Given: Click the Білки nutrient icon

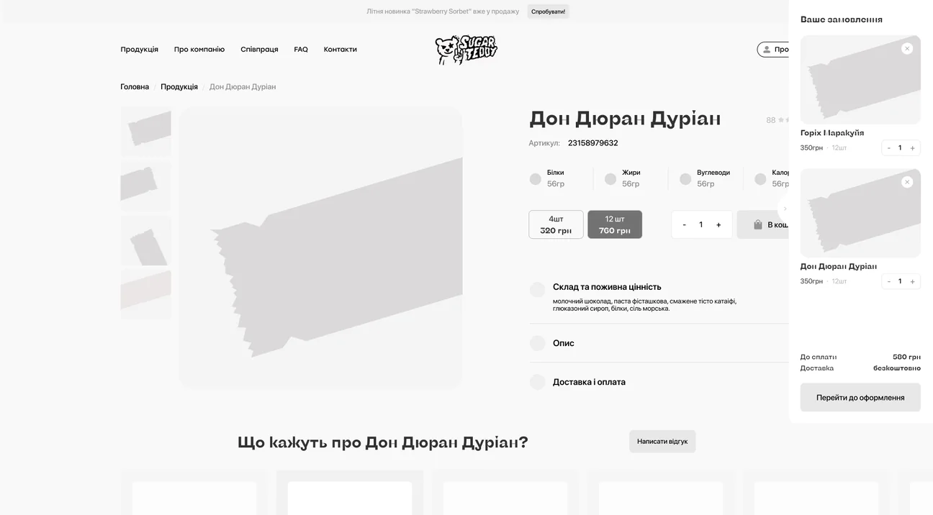Looking at the screenshot, I should [535, 179].
